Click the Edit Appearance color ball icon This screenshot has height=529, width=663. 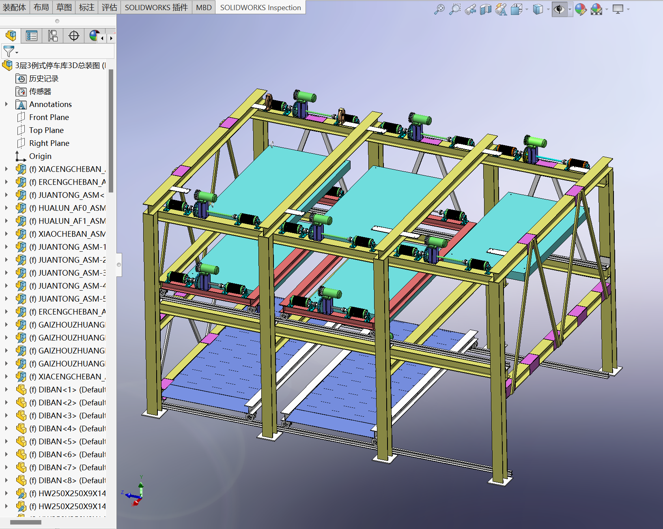point(581,9)
